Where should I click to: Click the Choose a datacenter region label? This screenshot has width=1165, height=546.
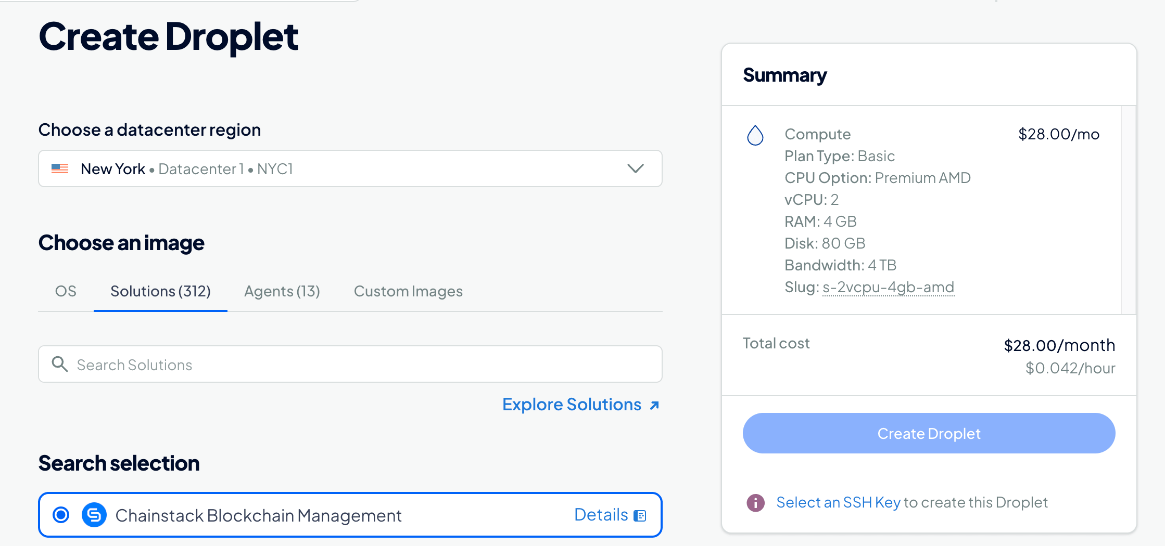pyautogui.click(x=149, y=130)
